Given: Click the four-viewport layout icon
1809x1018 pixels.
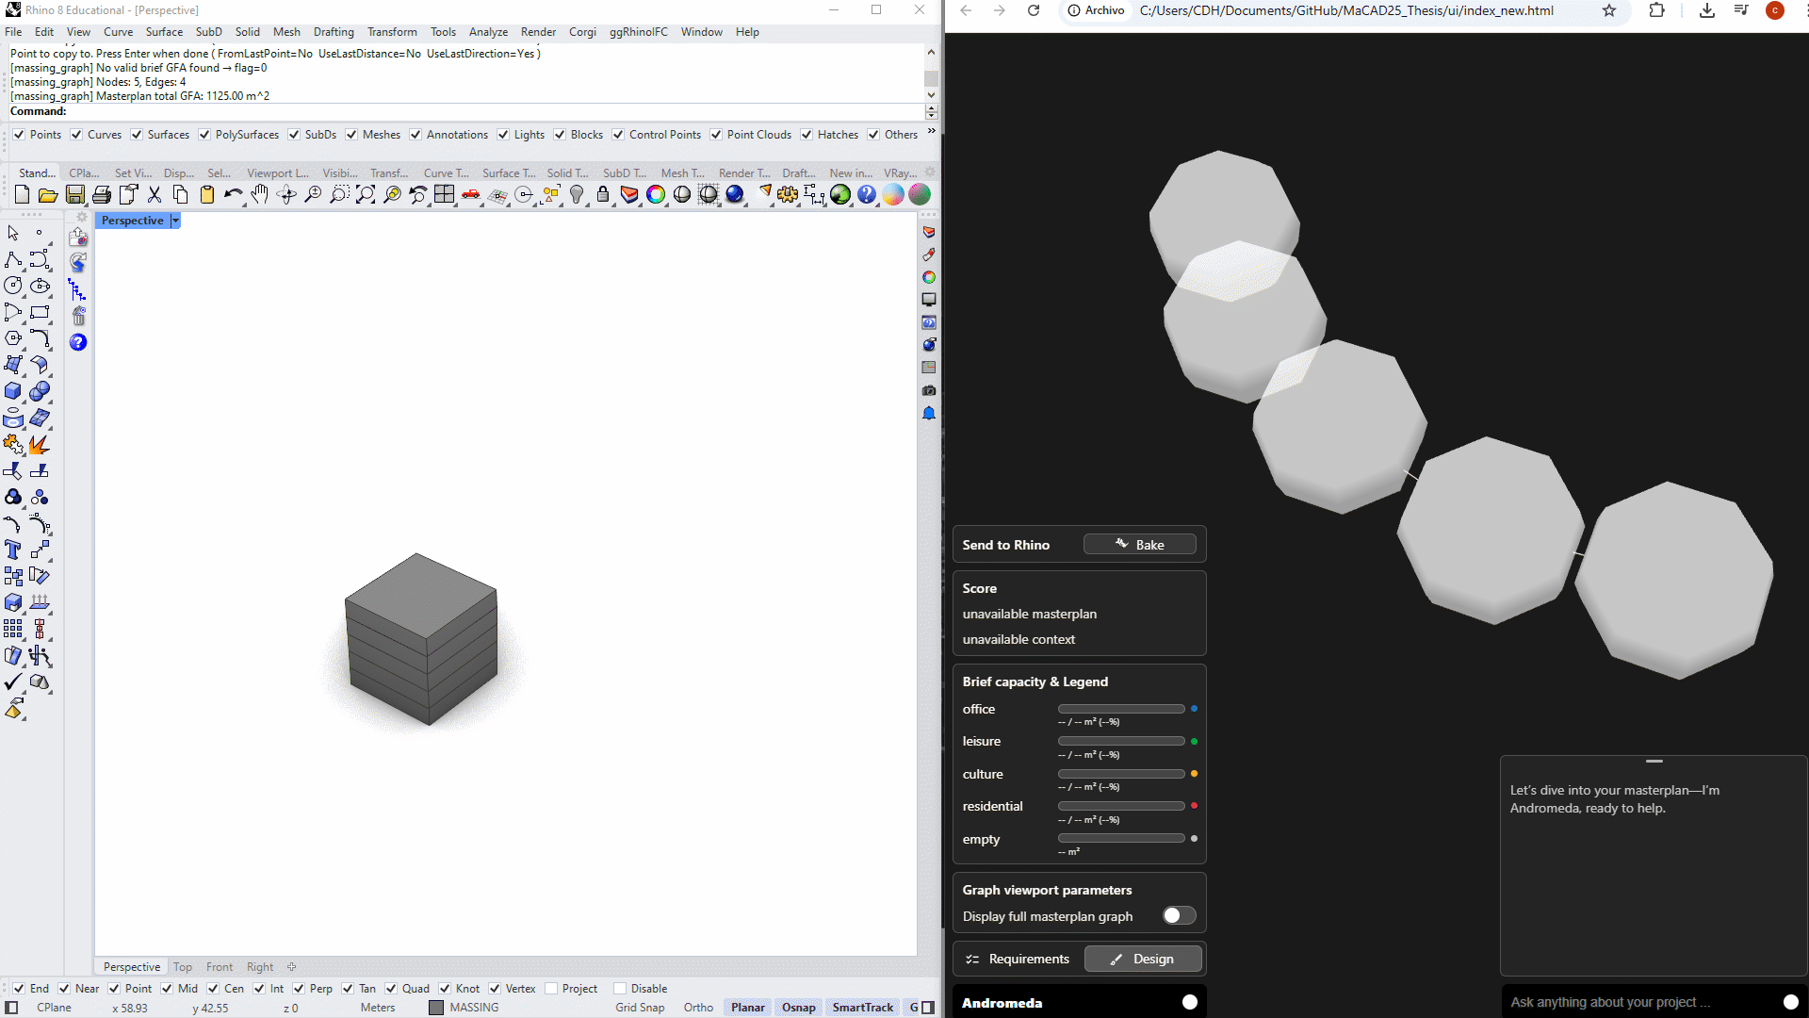Looking at the screenshot, I should 445,195.
